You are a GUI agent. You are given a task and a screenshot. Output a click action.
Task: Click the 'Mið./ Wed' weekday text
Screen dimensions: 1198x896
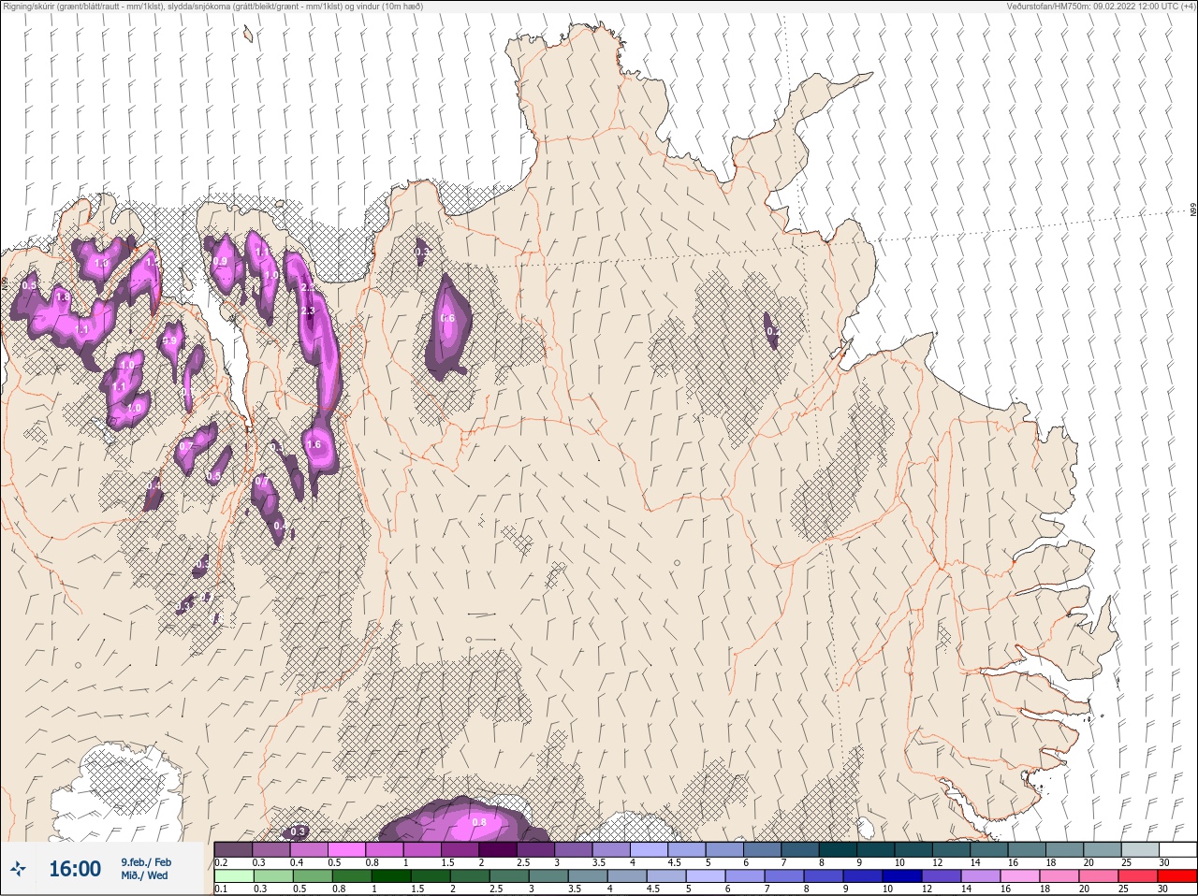[144, 875]
